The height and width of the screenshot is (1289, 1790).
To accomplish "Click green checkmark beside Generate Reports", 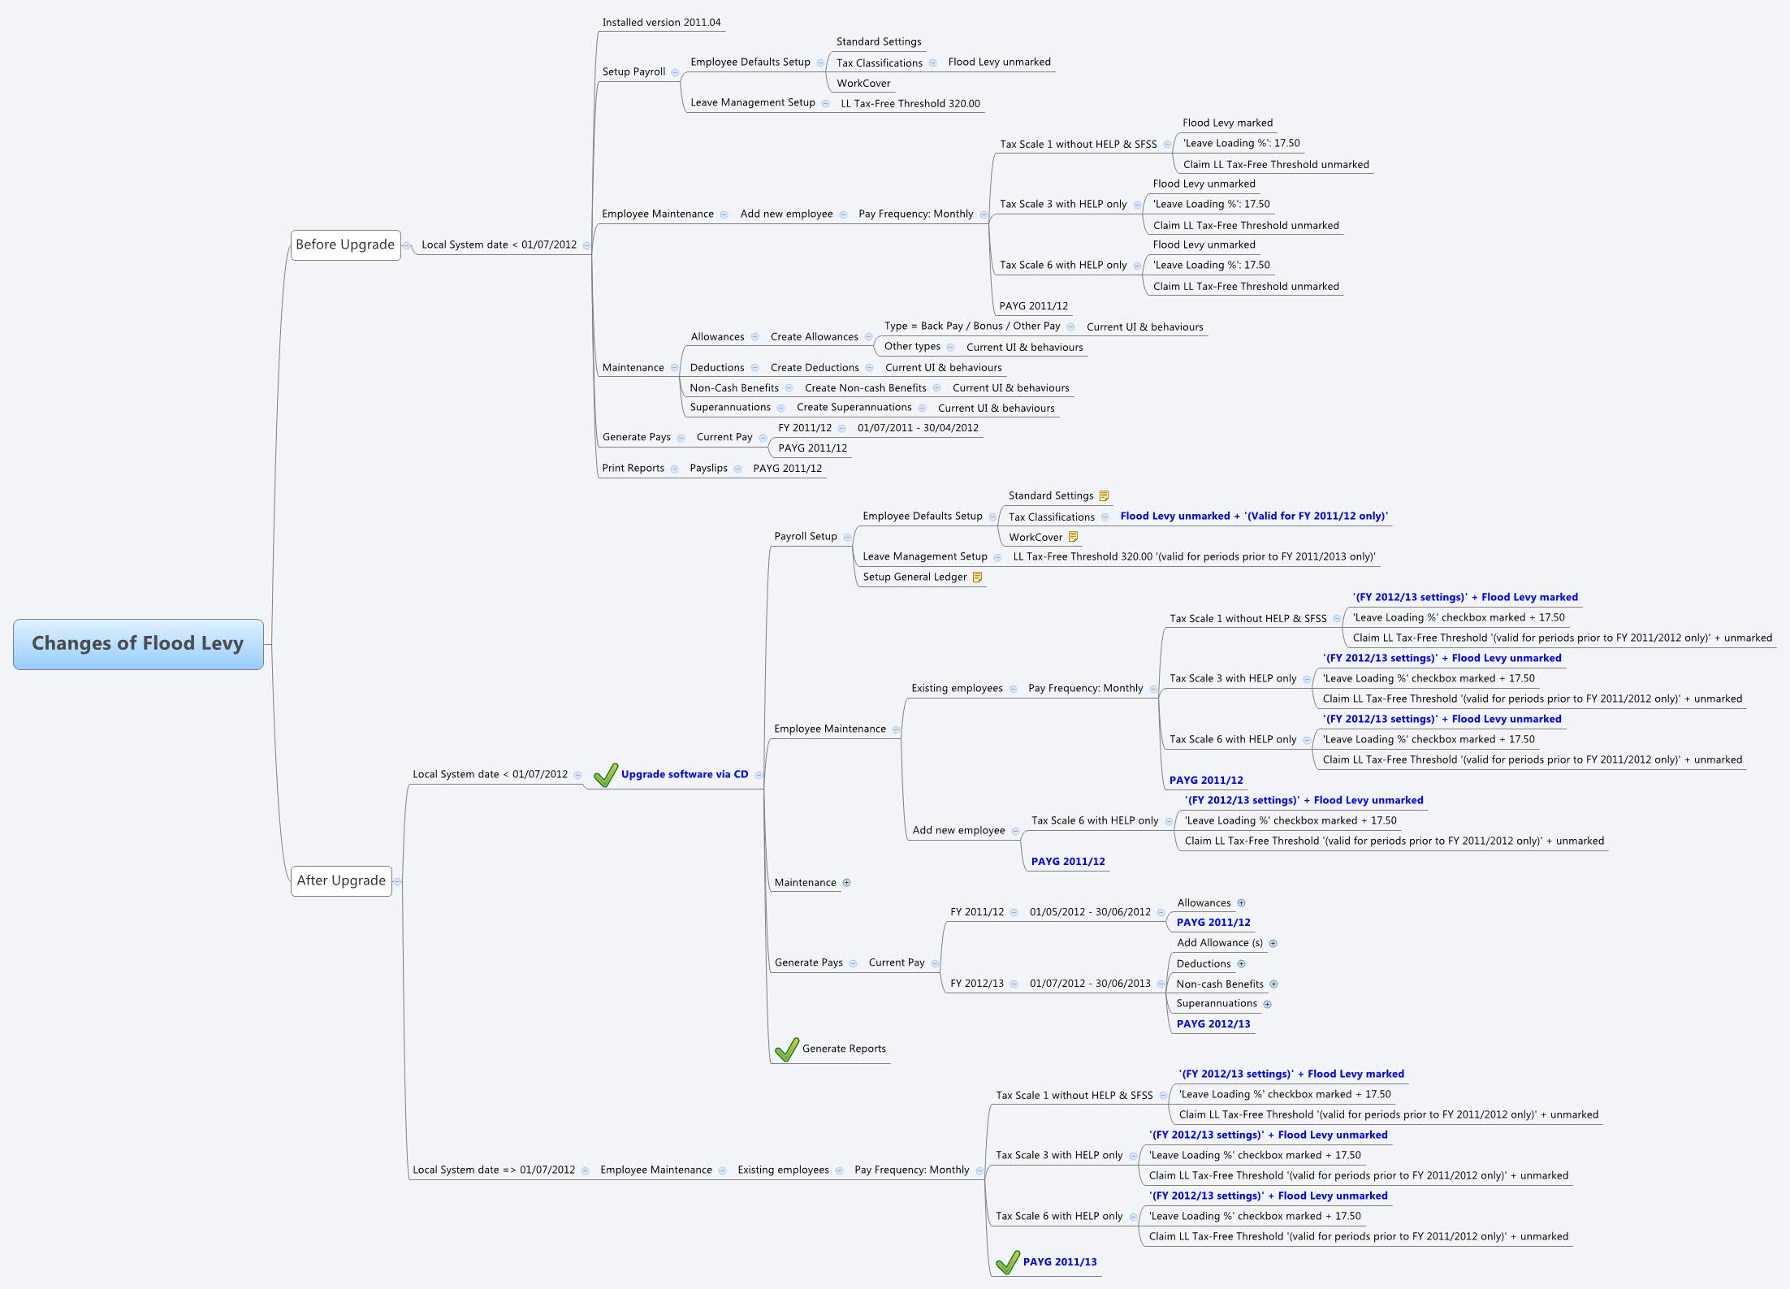I will coord(786,1049).
